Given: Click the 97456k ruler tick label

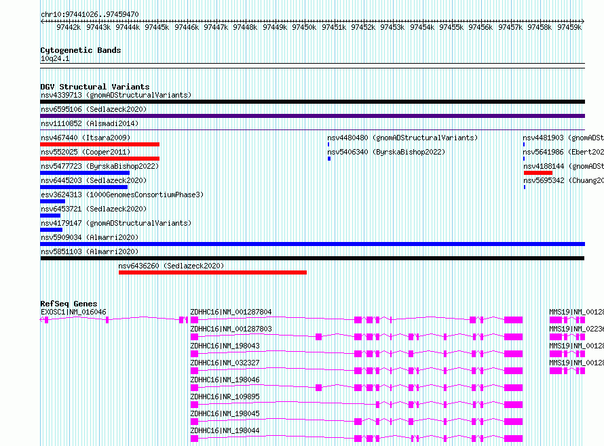Looking at the screenshot, I should [x=480, y=27].
